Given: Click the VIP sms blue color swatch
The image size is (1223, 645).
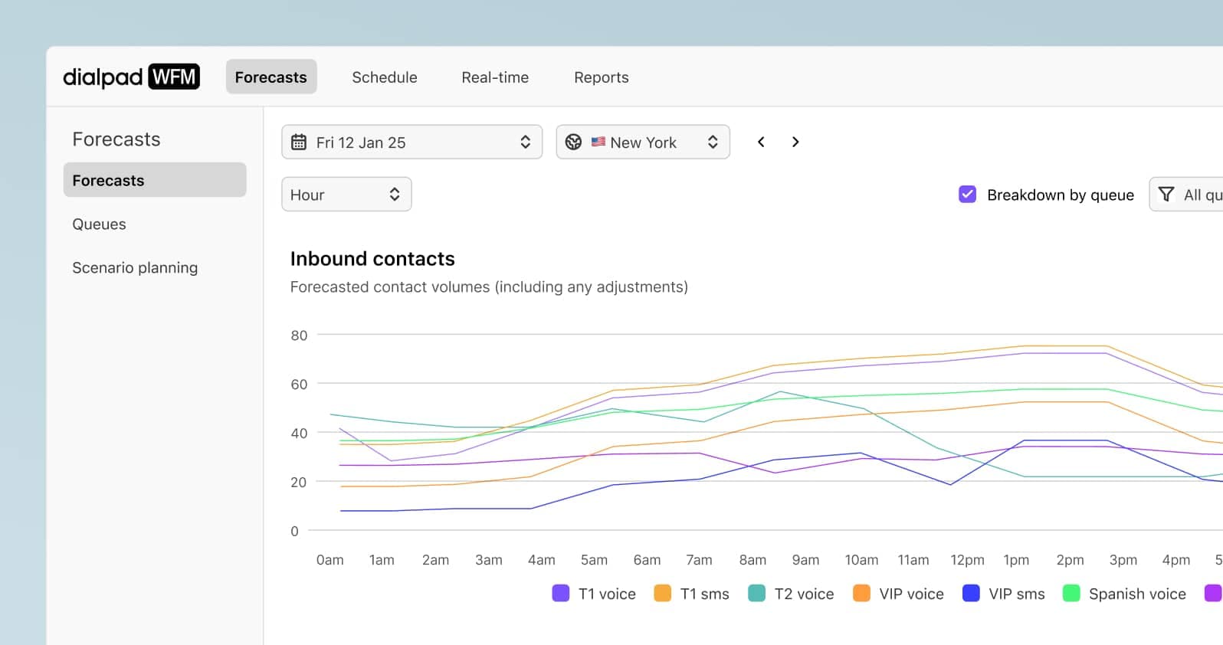Looking at the screenshot, I should (971, 594).
